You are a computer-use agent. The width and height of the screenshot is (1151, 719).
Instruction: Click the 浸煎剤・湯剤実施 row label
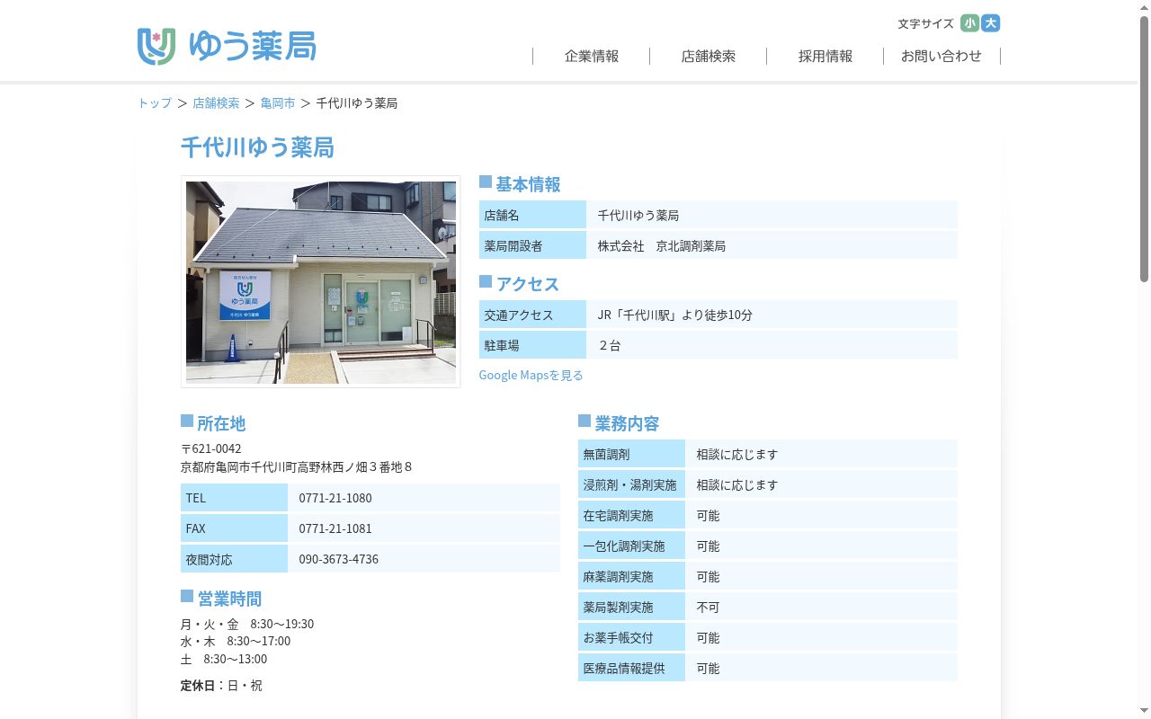pos(630,485)
